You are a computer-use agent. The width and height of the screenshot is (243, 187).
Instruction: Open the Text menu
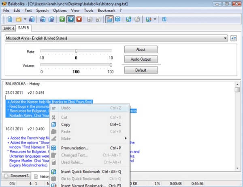28,11
